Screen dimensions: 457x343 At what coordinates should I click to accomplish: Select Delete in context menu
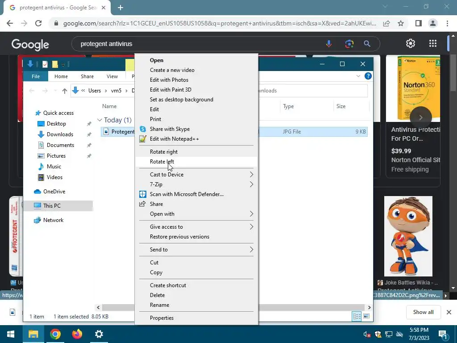[196, 295]
